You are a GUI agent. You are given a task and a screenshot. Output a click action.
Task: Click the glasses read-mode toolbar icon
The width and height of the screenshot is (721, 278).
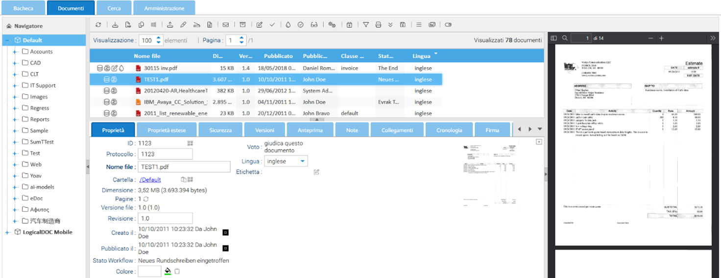tap(314, 25)
